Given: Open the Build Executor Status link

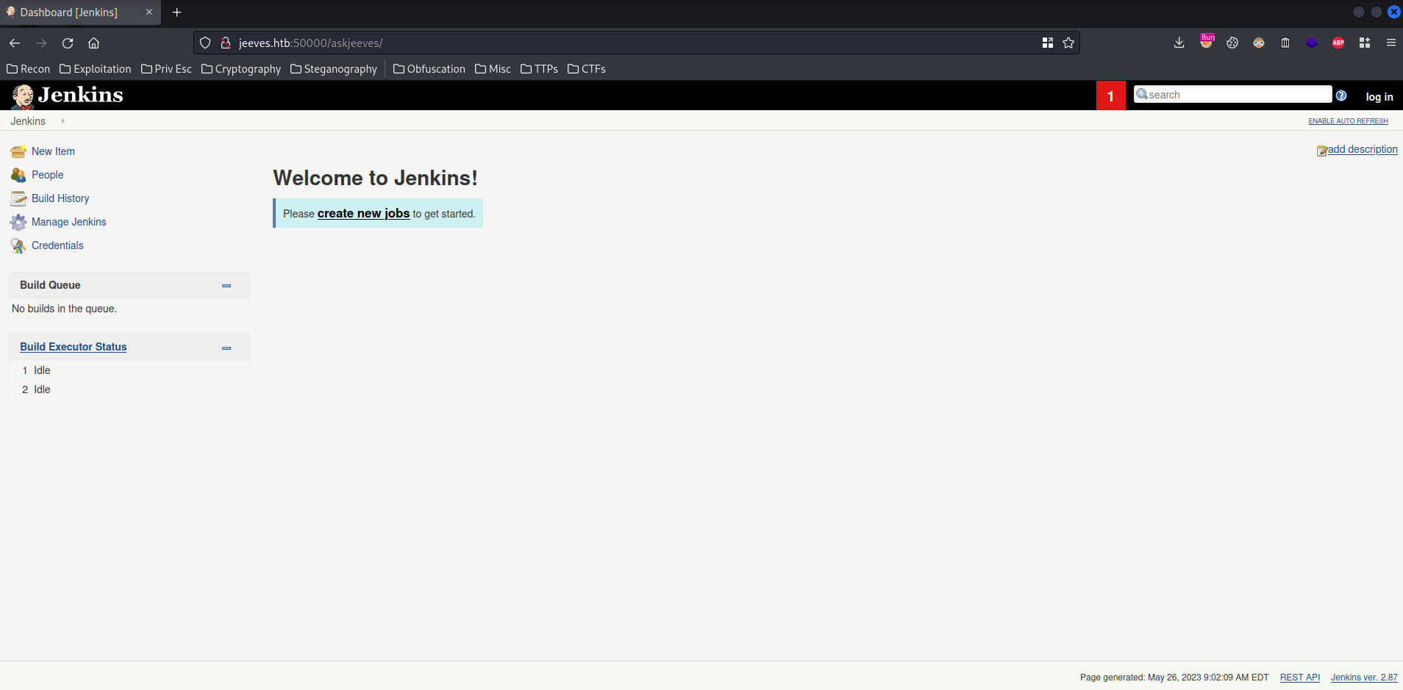Looking at the screenshot, I should coord(74,347).
